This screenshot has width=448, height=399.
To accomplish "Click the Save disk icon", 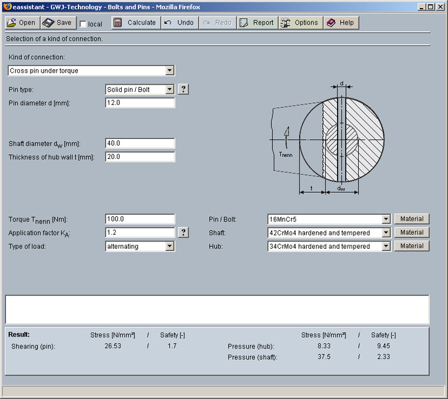I will point(49,23).
